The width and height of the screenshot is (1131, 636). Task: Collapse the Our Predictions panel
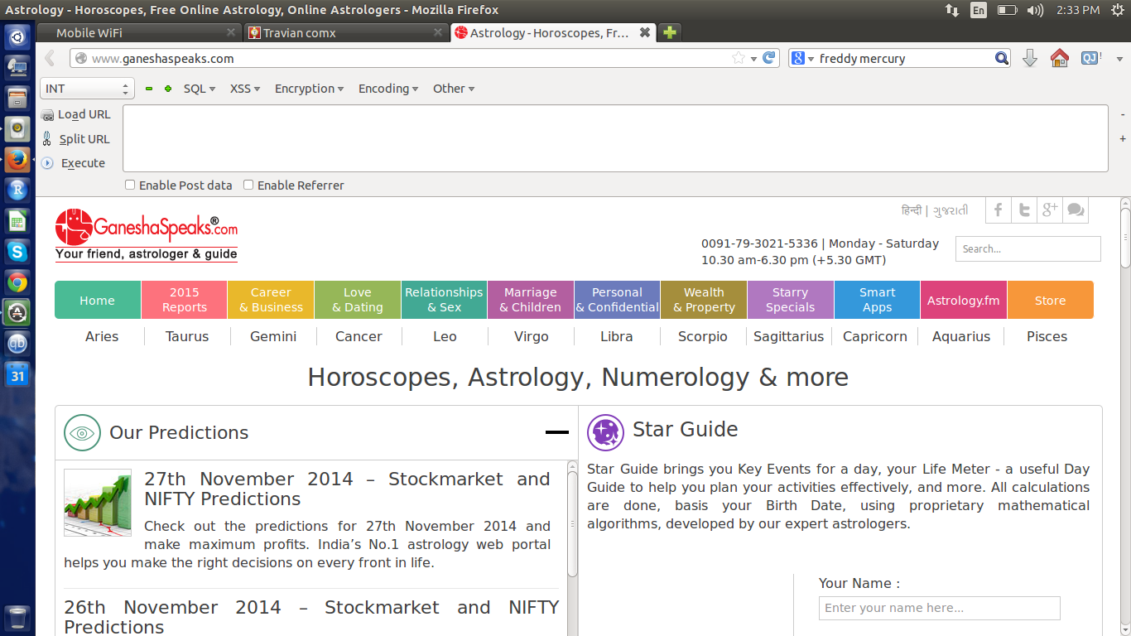tap(556, 432)
